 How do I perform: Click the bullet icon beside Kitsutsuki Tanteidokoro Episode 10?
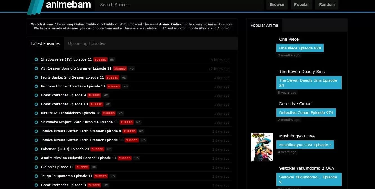click(36, 113)
